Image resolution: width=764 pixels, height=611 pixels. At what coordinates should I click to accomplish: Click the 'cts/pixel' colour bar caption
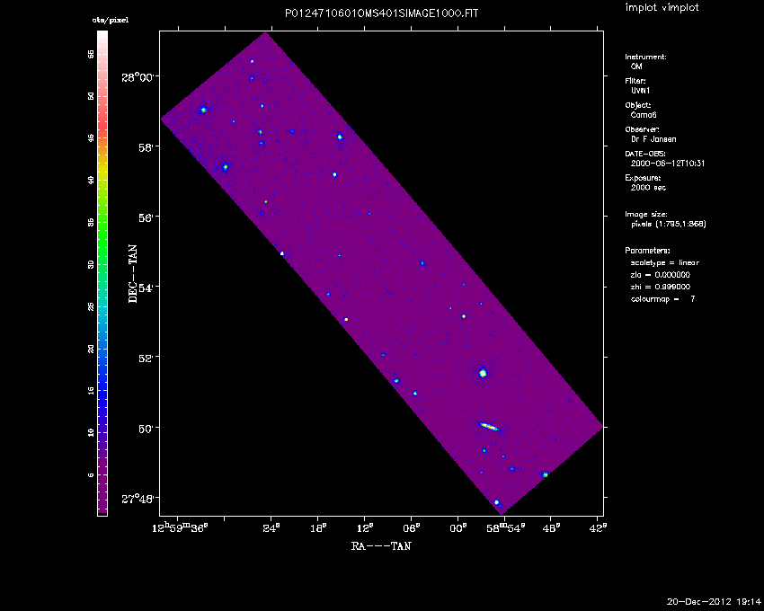coord(111,21)
